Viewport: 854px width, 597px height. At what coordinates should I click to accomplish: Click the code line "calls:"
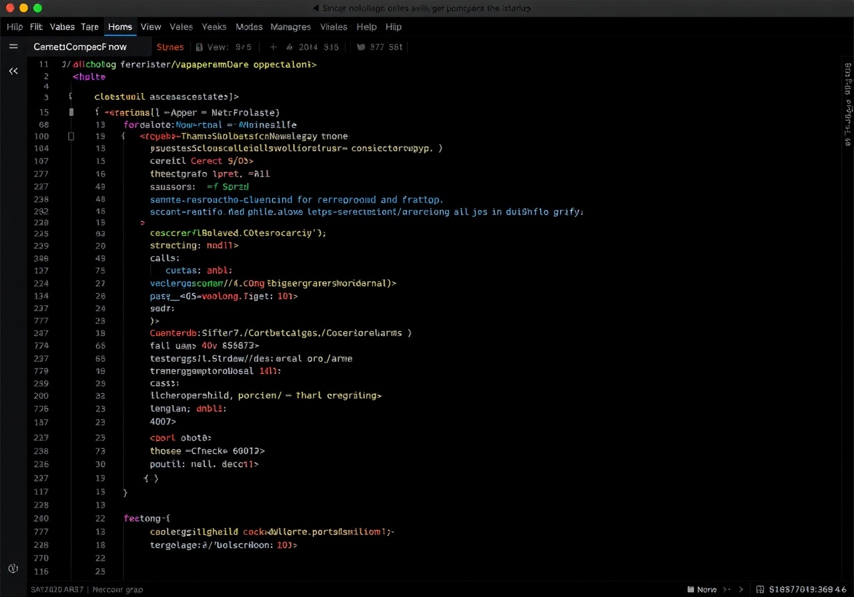[x=165, y=258]
